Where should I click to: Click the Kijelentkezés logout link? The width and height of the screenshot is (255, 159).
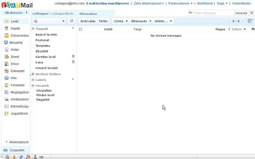click(x=241, y=3)
